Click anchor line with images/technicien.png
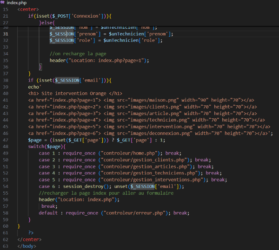 tap(146, 120)
